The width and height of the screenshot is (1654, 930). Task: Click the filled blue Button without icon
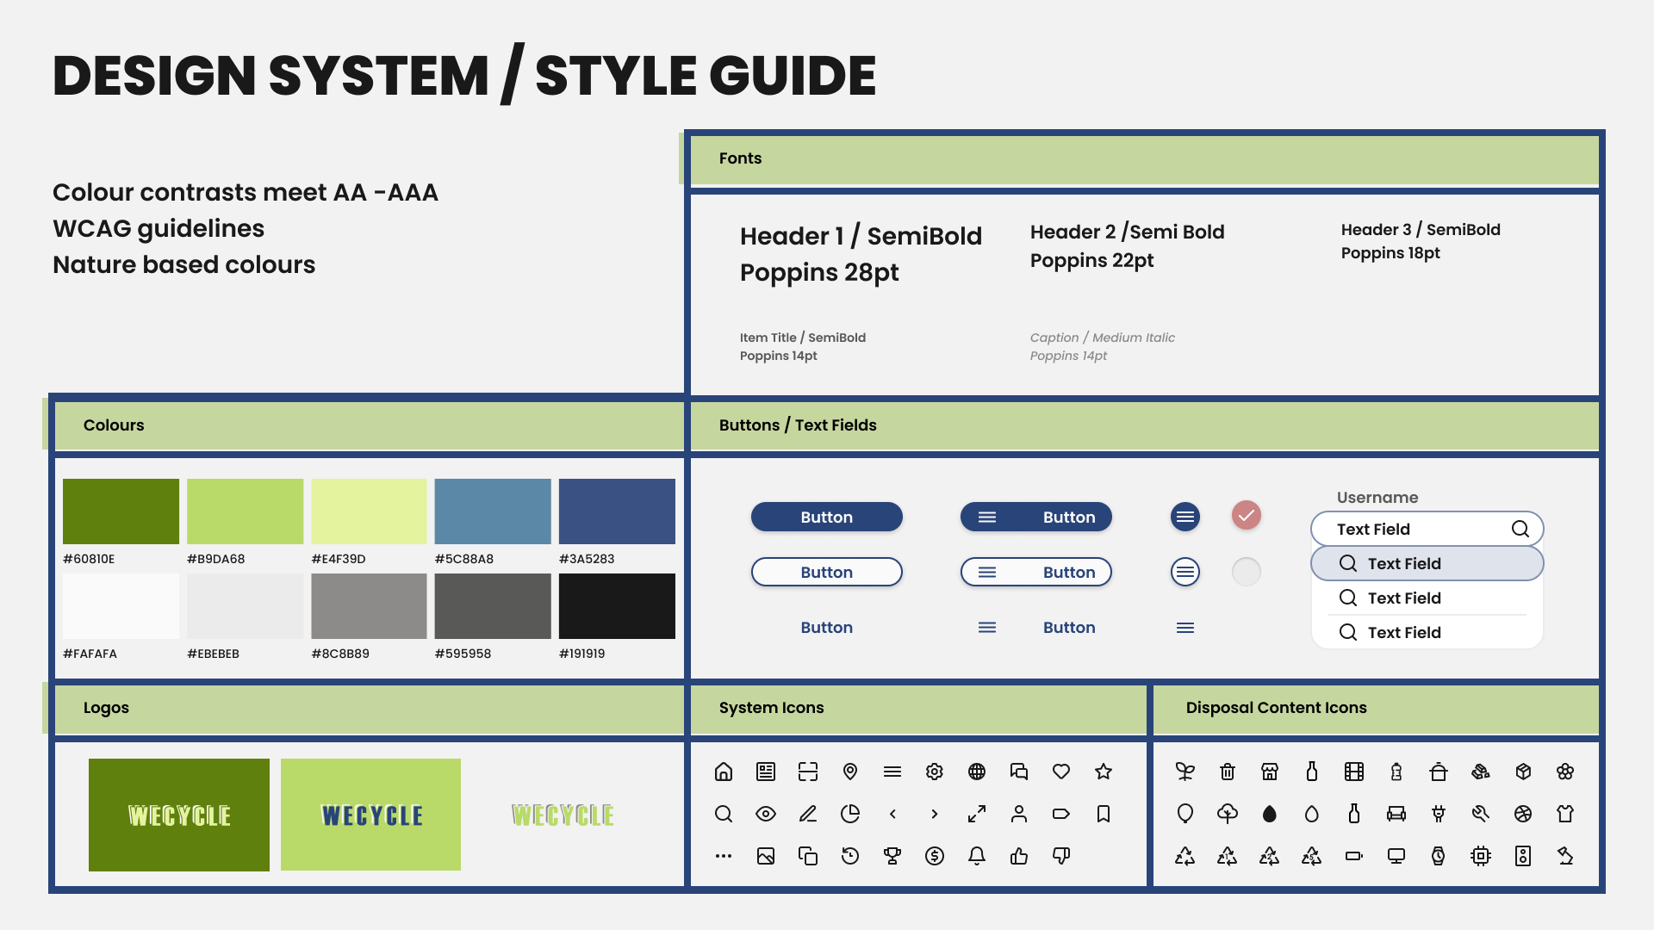[826, 517]
